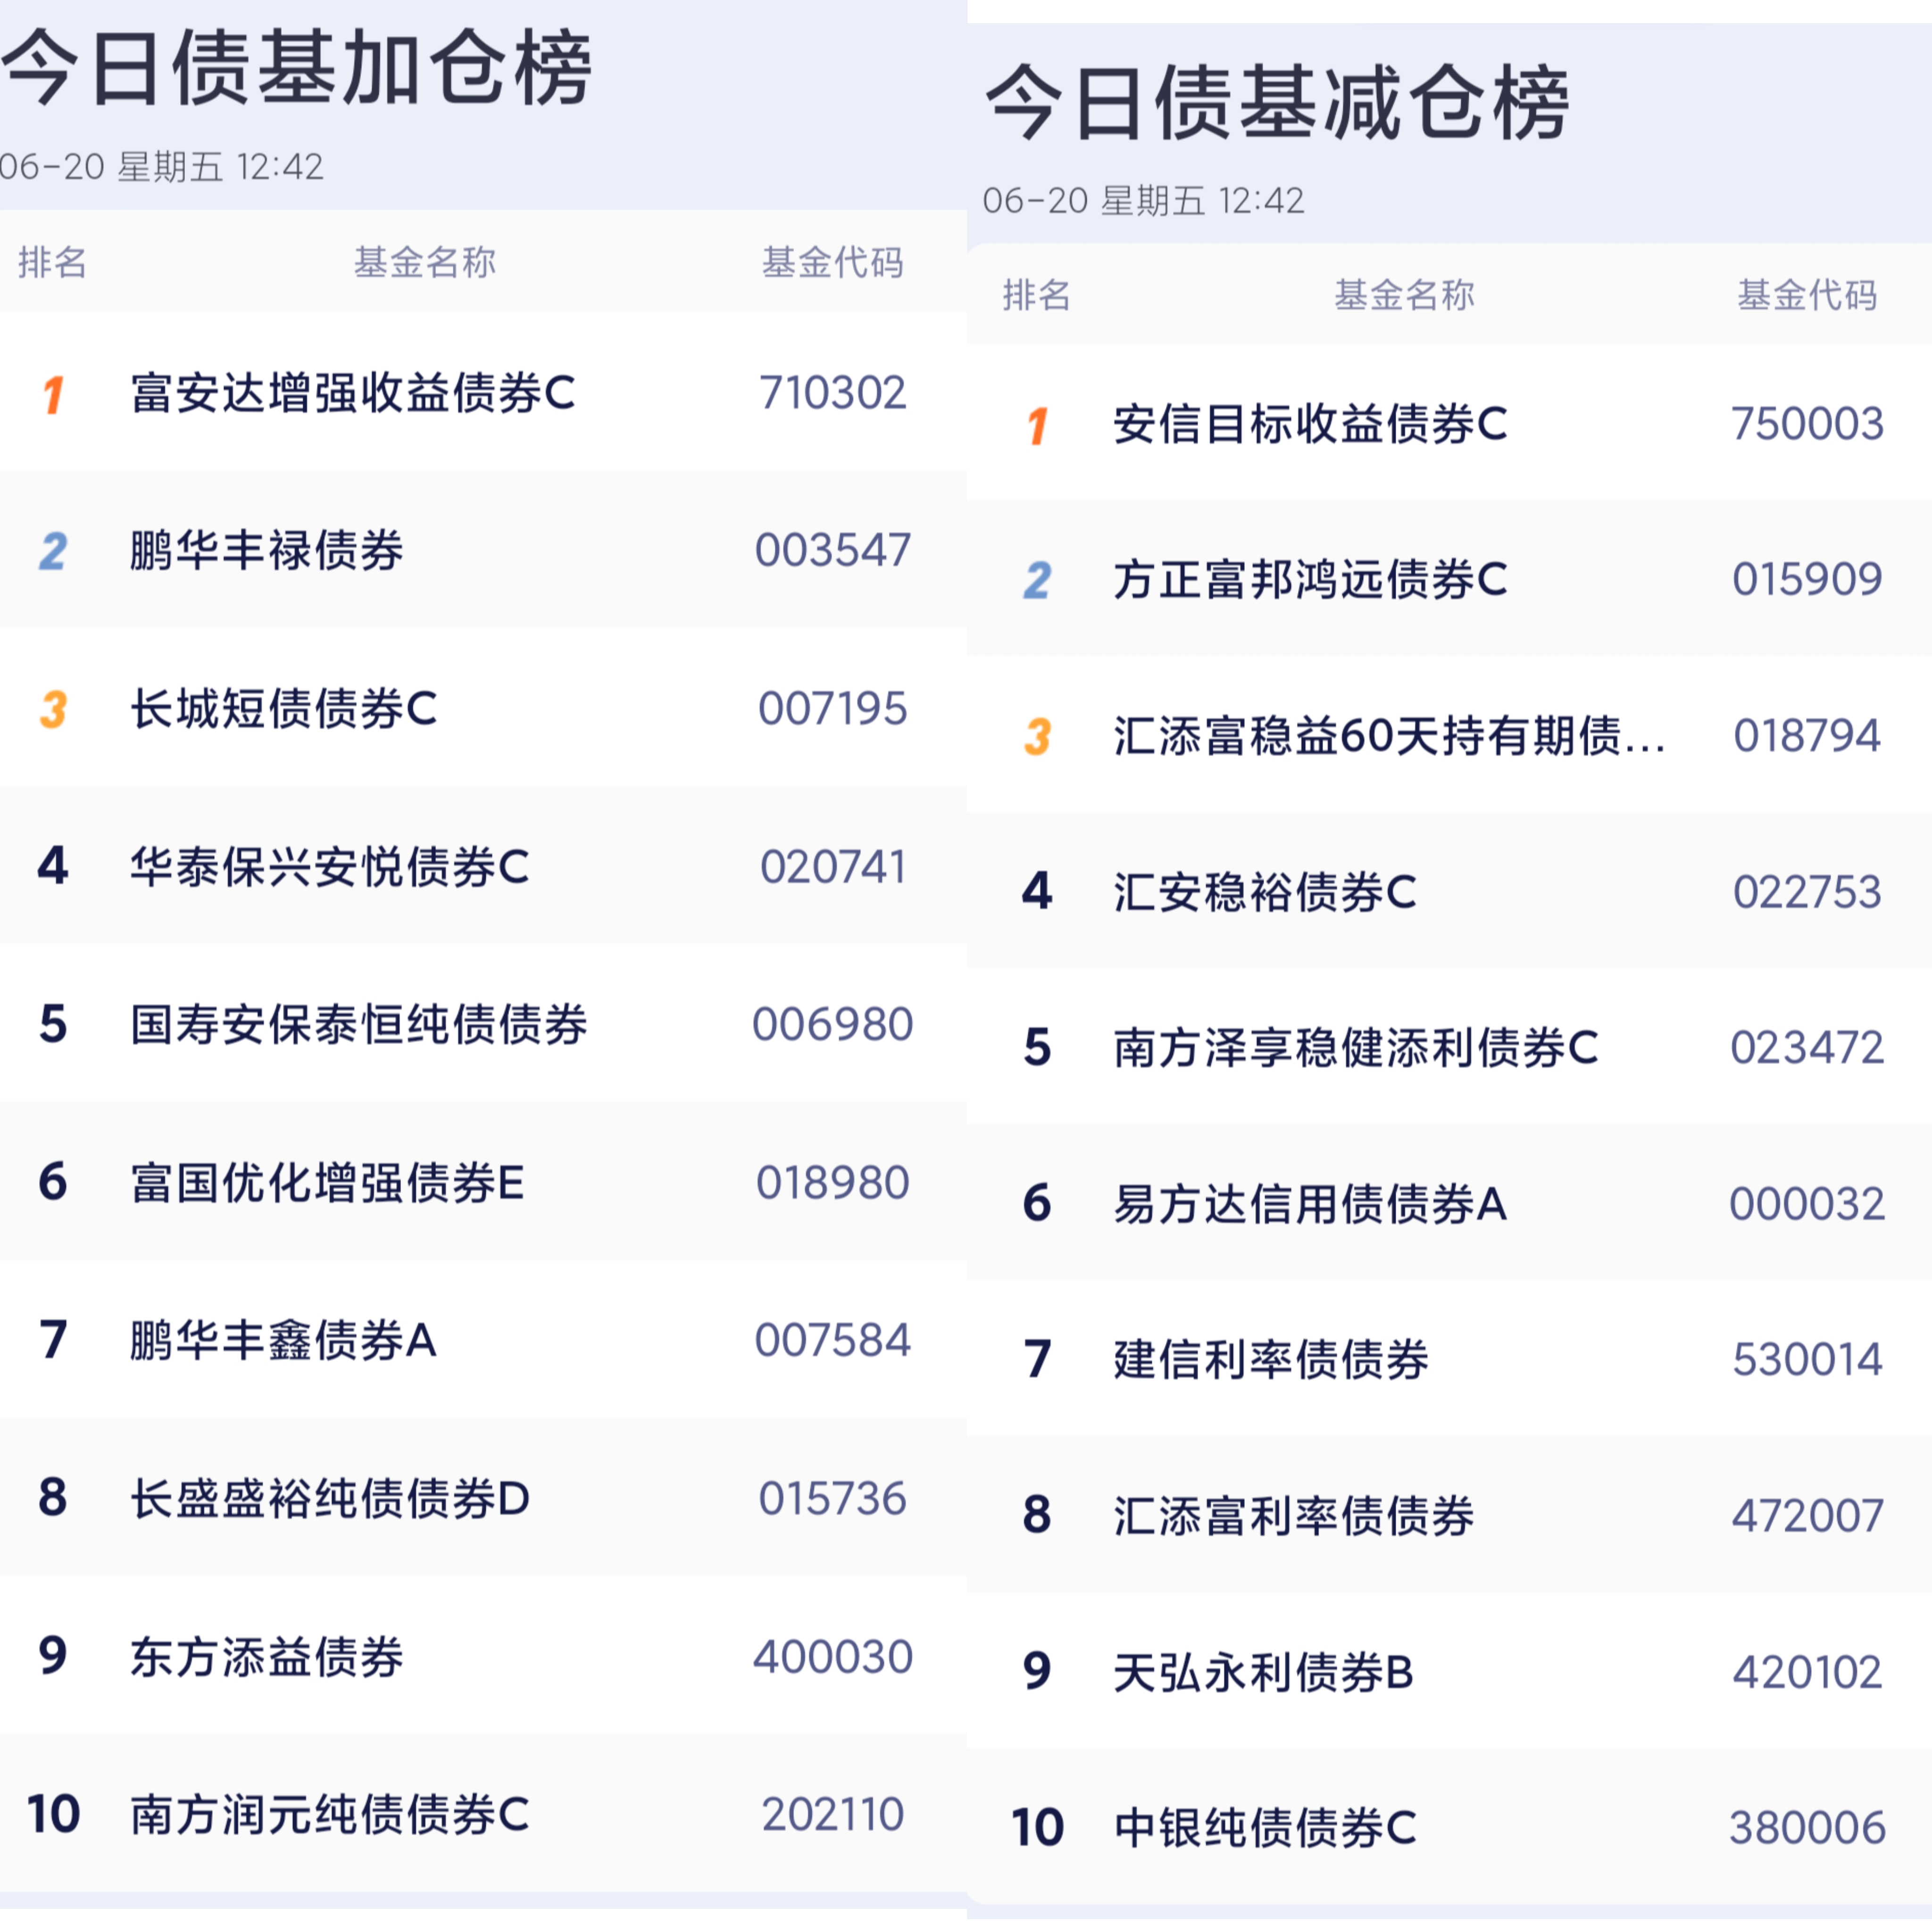Open fund code 018980
This screenshot has width=1932, height=1932.
coord(833,1182)
